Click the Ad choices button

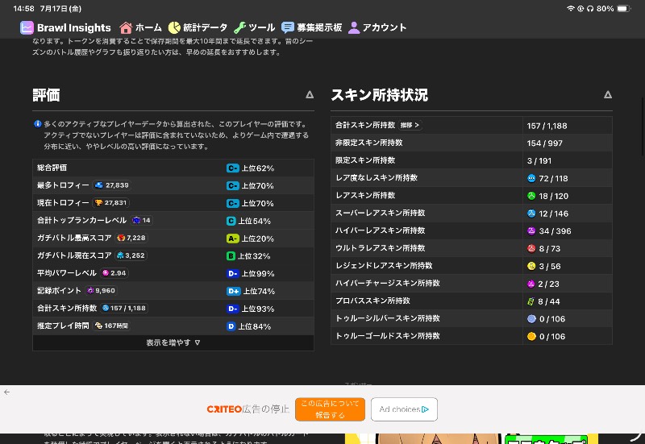point(404,409)
